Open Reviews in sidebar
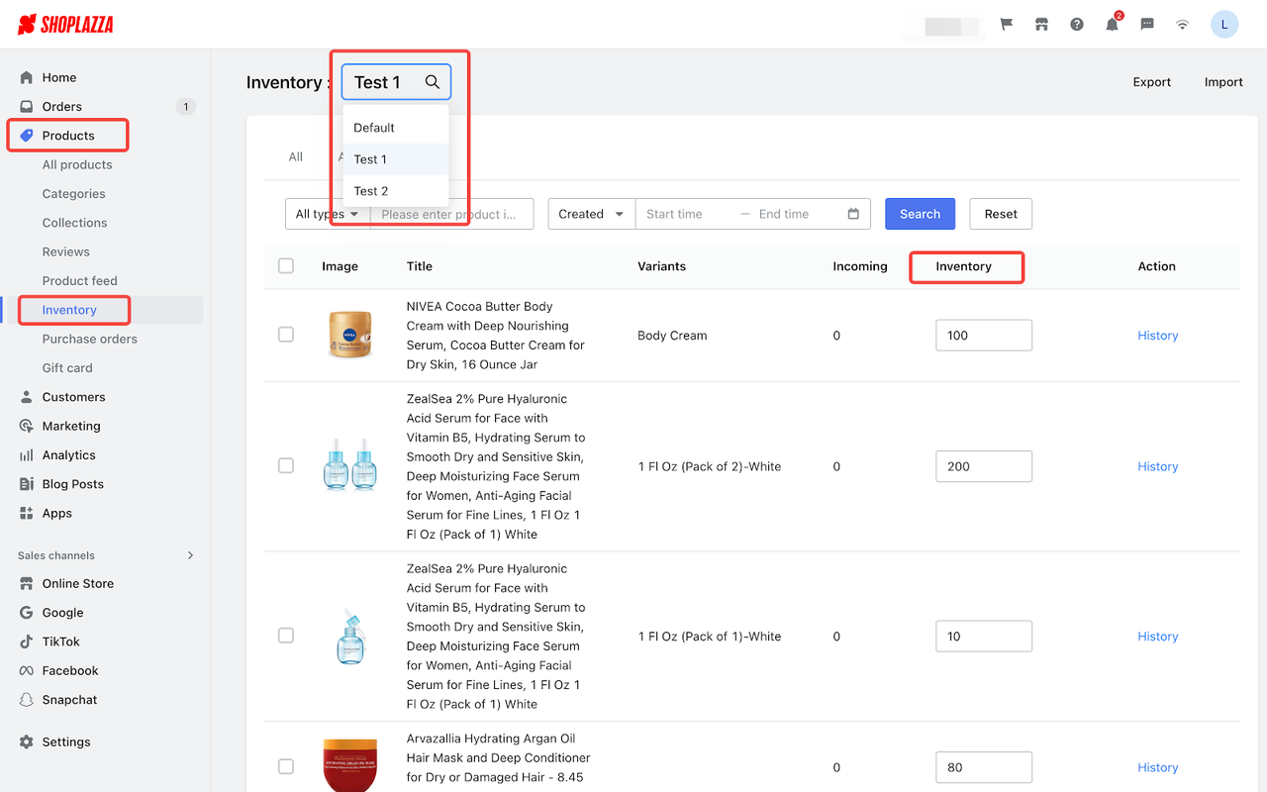The width and height of the screenshot is (1267, 792). tap(65, 251)
